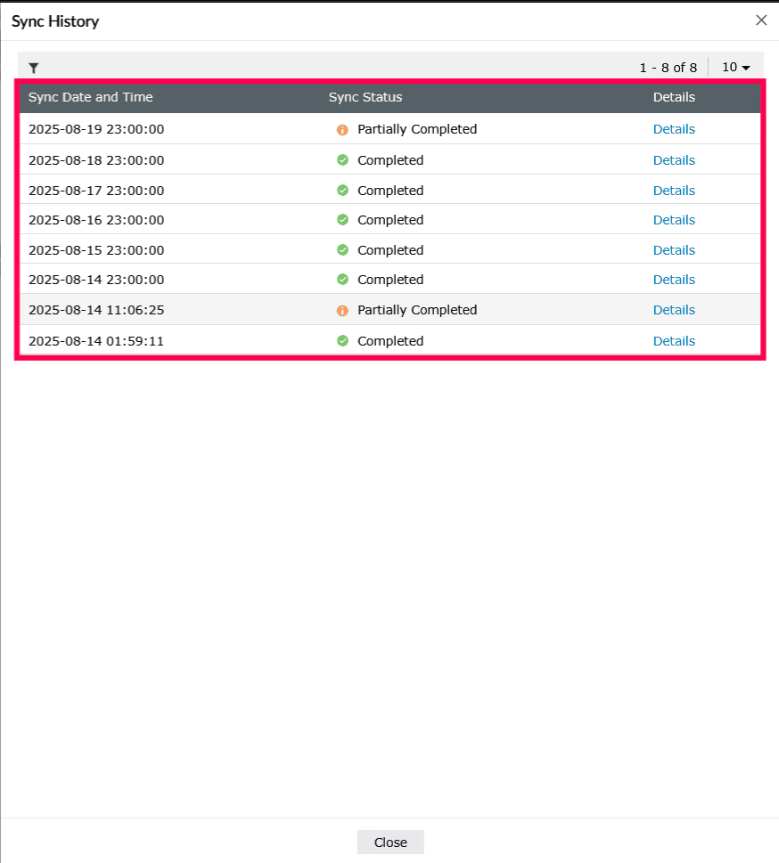Click the Sync Date and Time column header
779x863 pixels.
90,97
